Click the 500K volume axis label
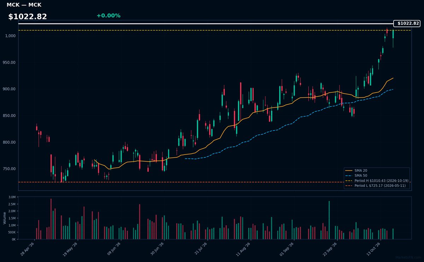 (x=12, y=232)
